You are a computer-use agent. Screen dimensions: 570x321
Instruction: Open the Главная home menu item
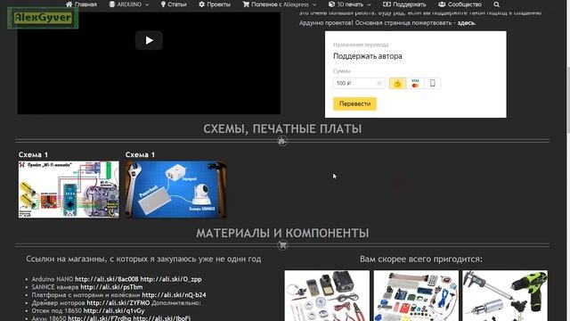tap(81, 4)
